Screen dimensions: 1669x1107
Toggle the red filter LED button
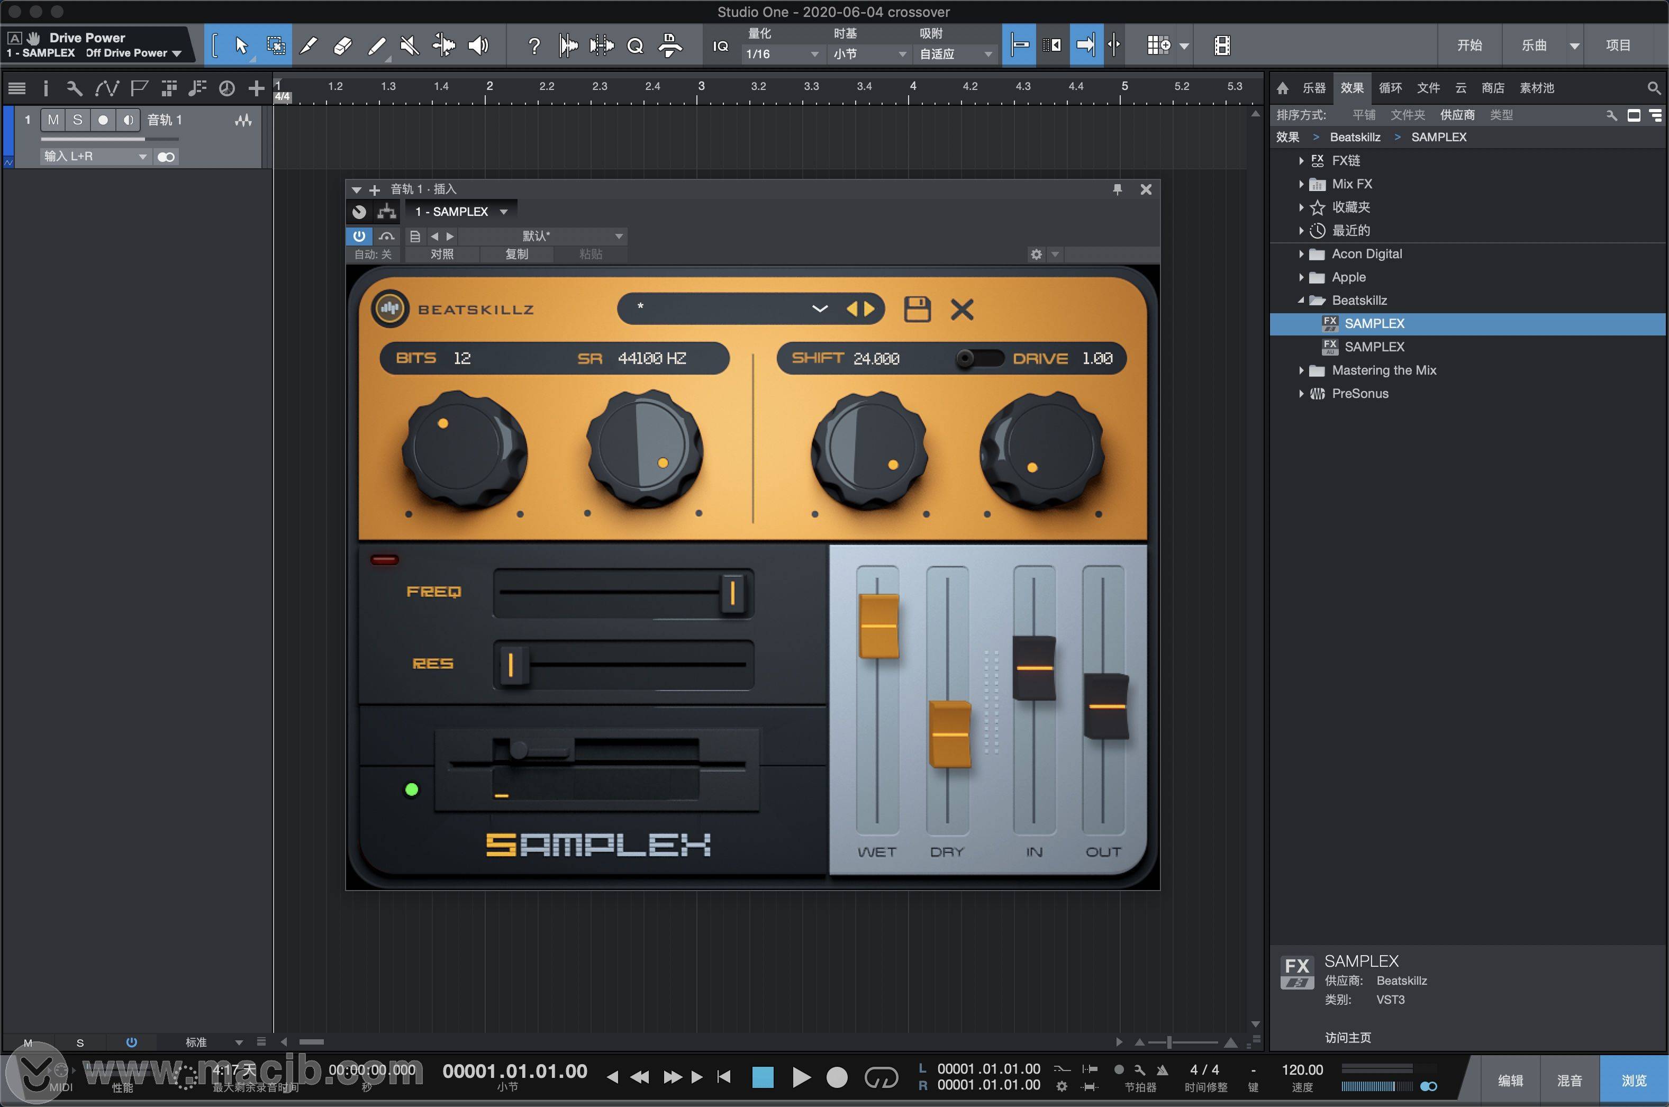[385, 560]
